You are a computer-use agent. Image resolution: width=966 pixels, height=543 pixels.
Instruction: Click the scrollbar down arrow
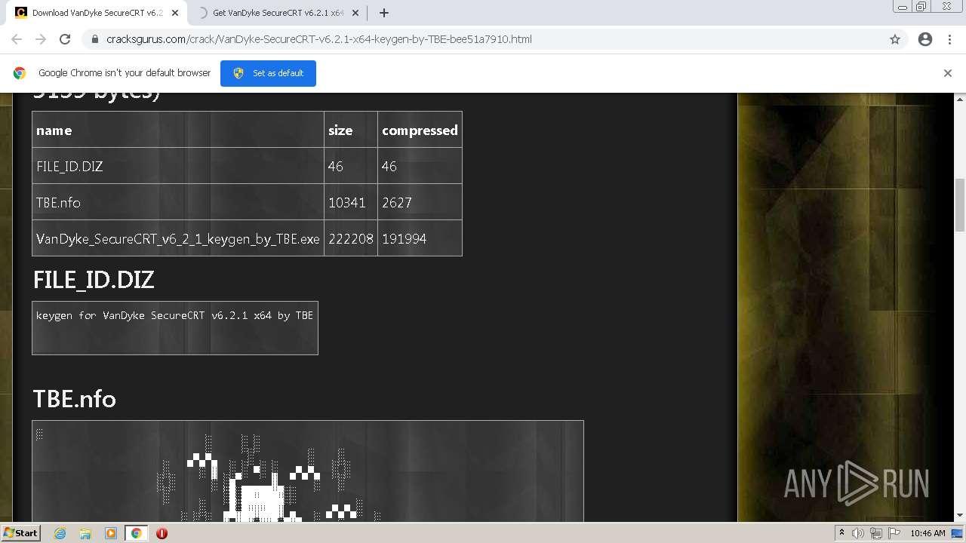(960, 516)
